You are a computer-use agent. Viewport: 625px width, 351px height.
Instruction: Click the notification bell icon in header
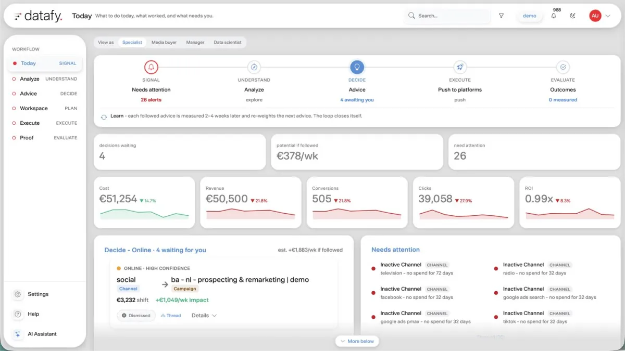pos(554,16)
